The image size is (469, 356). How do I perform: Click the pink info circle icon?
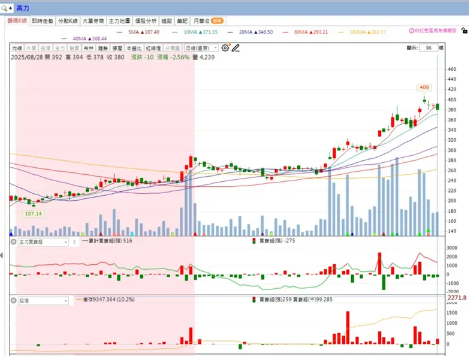(411, 31)
